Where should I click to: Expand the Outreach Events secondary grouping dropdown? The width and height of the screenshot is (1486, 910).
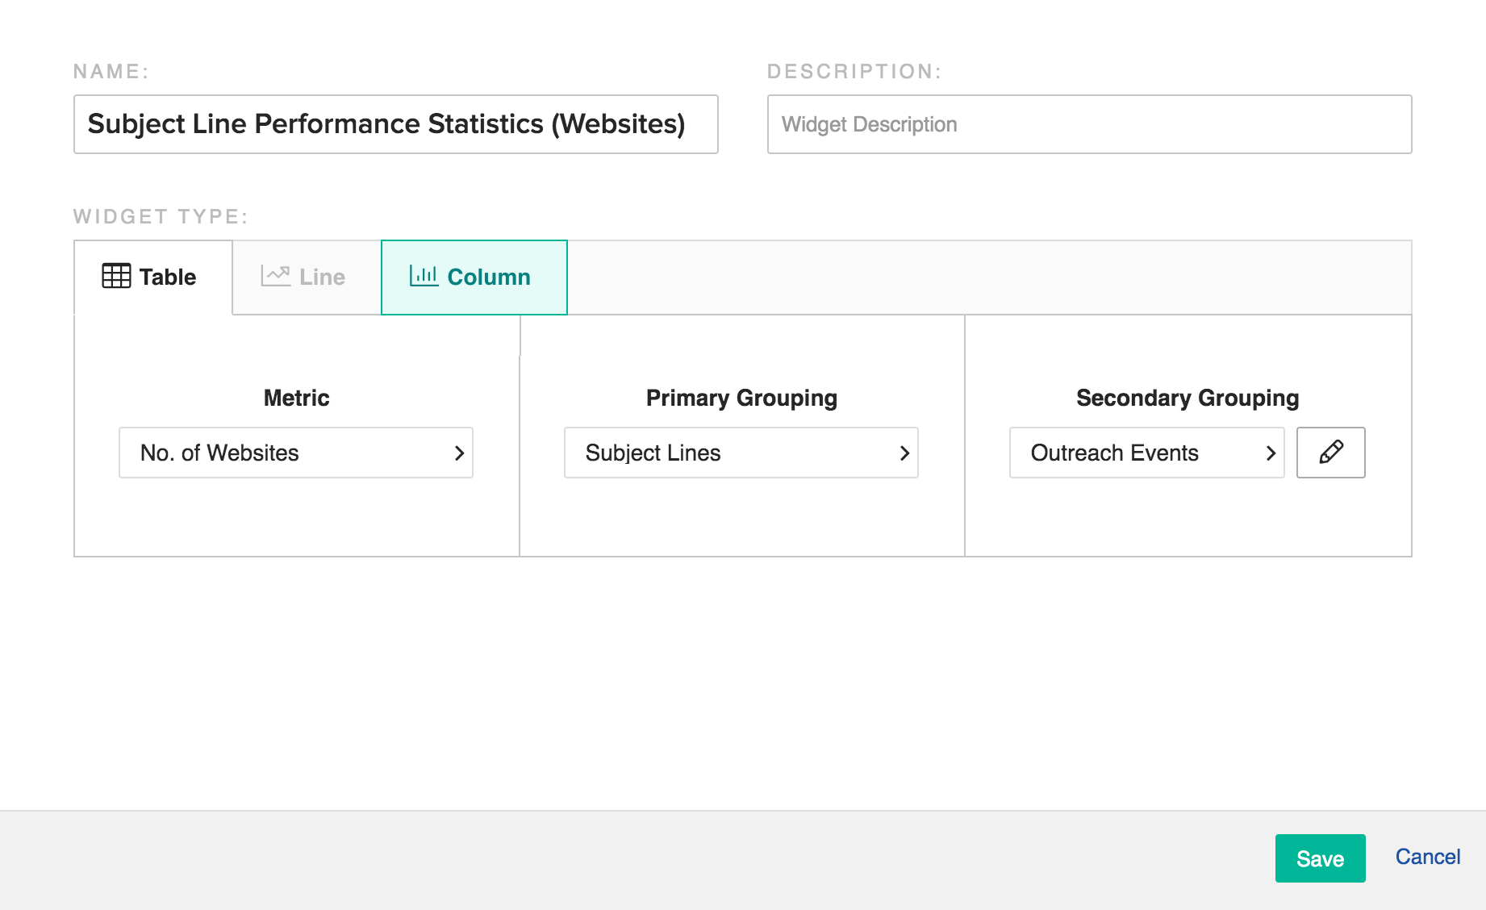pos(1146,453)
